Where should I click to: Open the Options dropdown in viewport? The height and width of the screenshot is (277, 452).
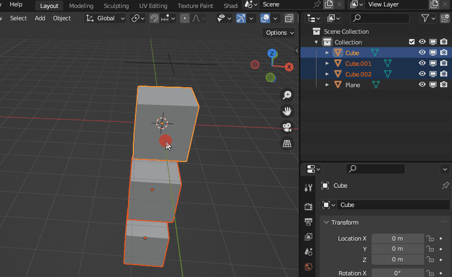pos(279,33)
